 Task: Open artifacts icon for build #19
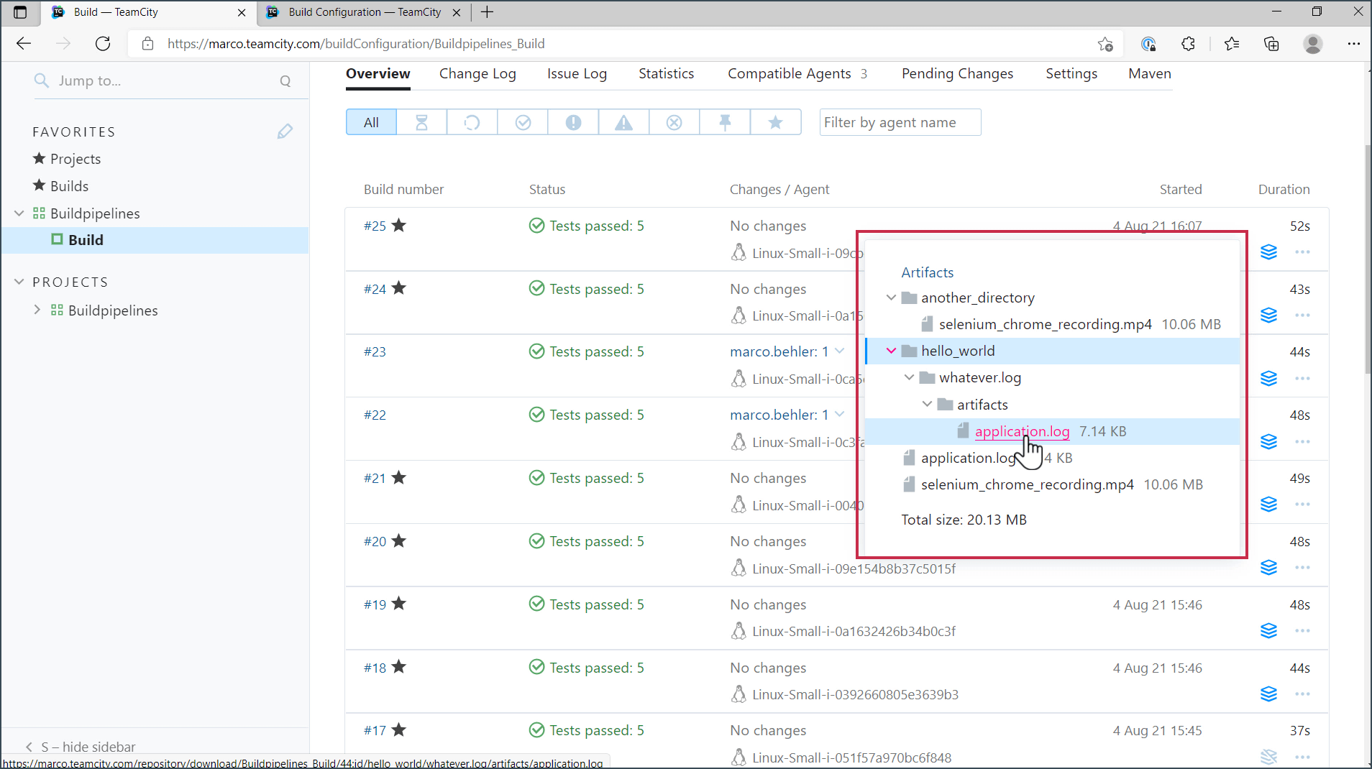tap(1268, 630)
